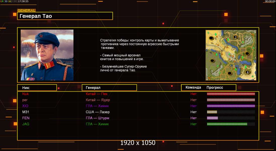The image size is (276, 151).
Task: Select player nickname 'per'
Action: [x=25, y=100]
